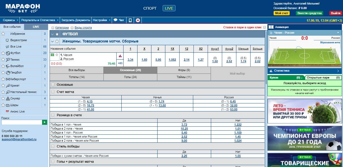The height and width of the screenshot is (167, 343).
Task: Open the Сервисы dropdown menu
Action: (x=10, y=20)
